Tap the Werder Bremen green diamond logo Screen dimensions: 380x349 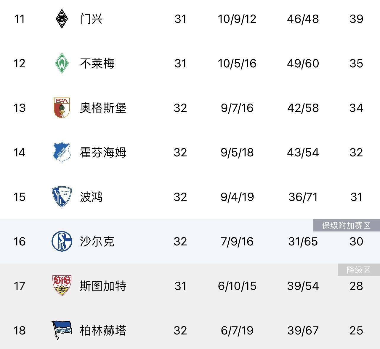(62, 63)
